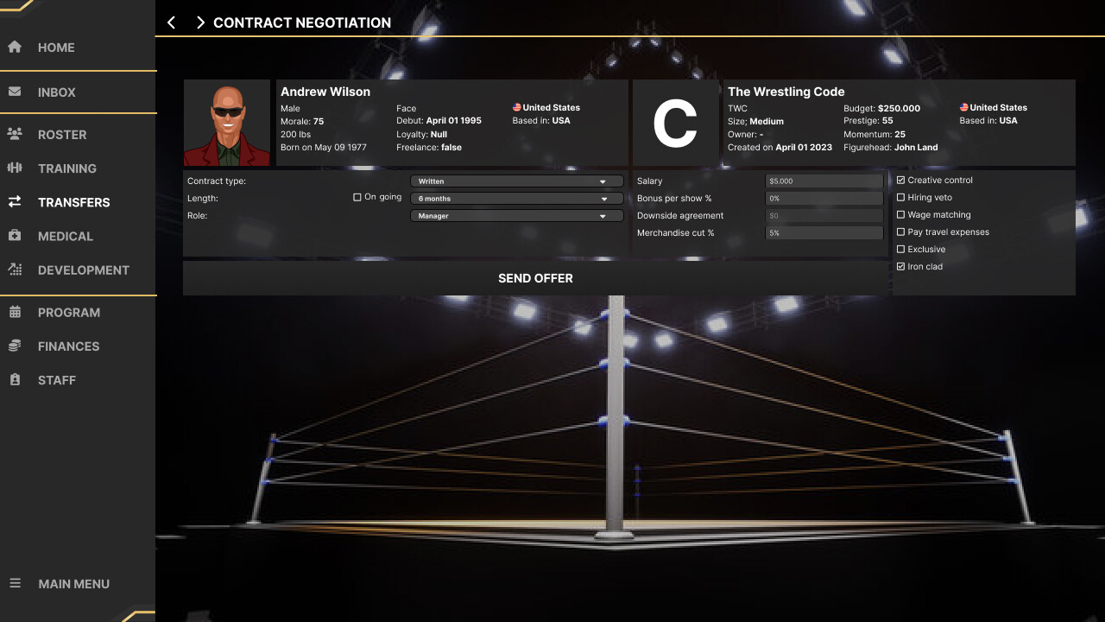Click the back arrow near Contract Negotiation
The image size is (1105, 622).
[x=170, y=22]
